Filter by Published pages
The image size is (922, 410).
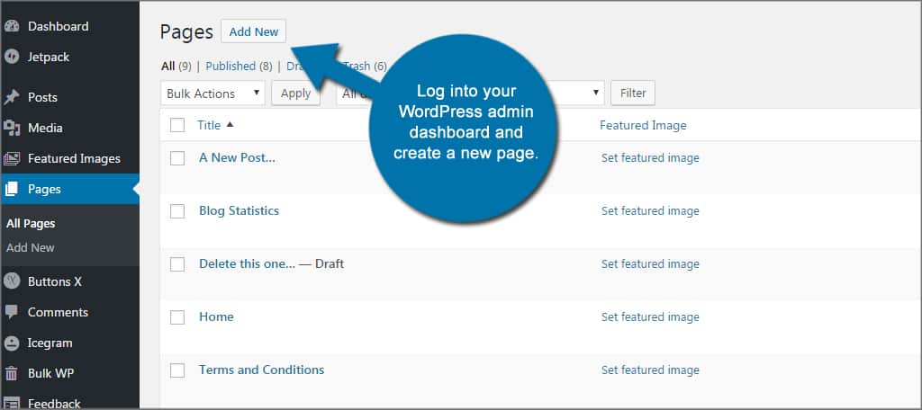(230, 67)
